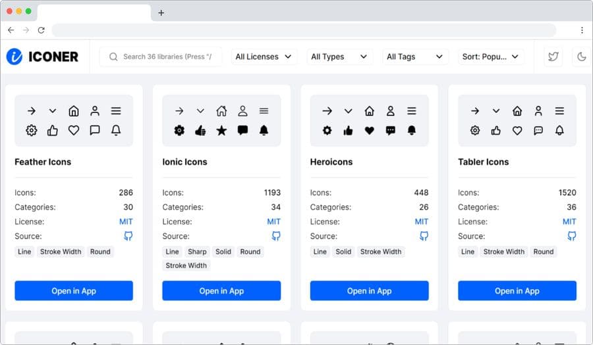Click the Heroicons title
Image resolution: width=593 pixels, height=345 pixels.
click(331, 162)
